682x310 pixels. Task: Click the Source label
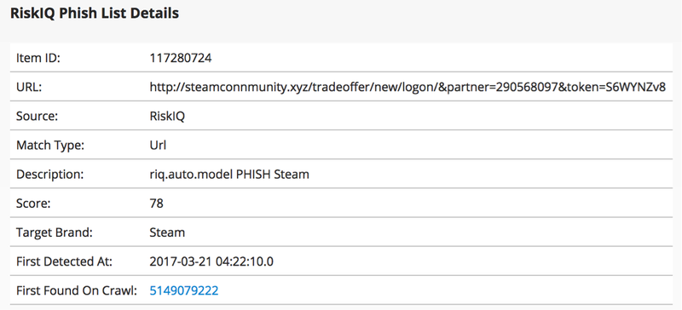coord(37,116)
